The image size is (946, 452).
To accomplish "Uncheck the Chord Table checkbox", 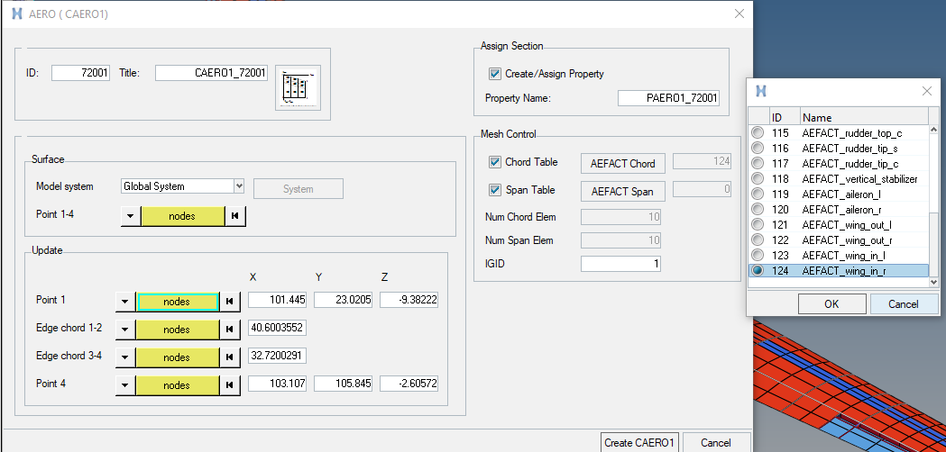I will [494, 162].
